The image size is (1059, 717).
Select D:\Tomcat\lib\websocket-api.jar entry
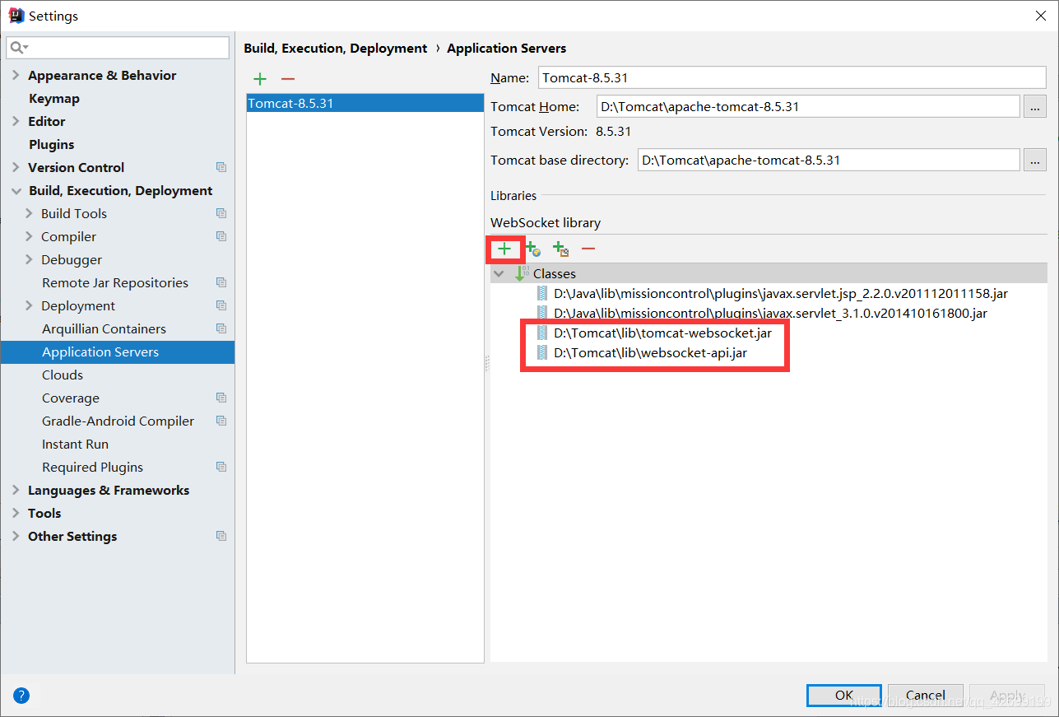[650, 353]
